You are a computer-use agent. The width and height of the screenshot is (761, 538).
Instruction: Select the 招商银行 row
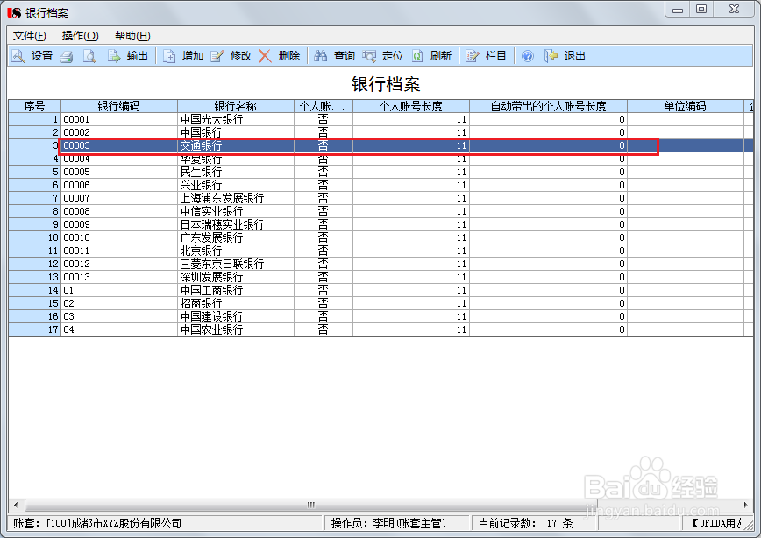tap(381, 302)
